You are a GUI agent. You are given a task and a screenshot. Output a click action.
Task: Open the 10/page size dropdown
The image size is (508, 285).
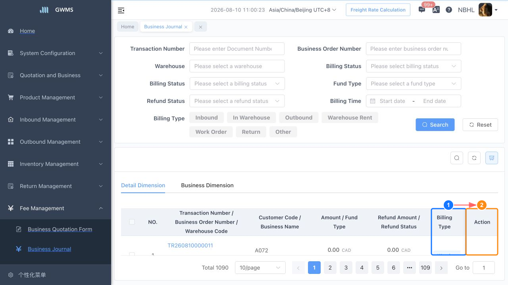(260, 268)
